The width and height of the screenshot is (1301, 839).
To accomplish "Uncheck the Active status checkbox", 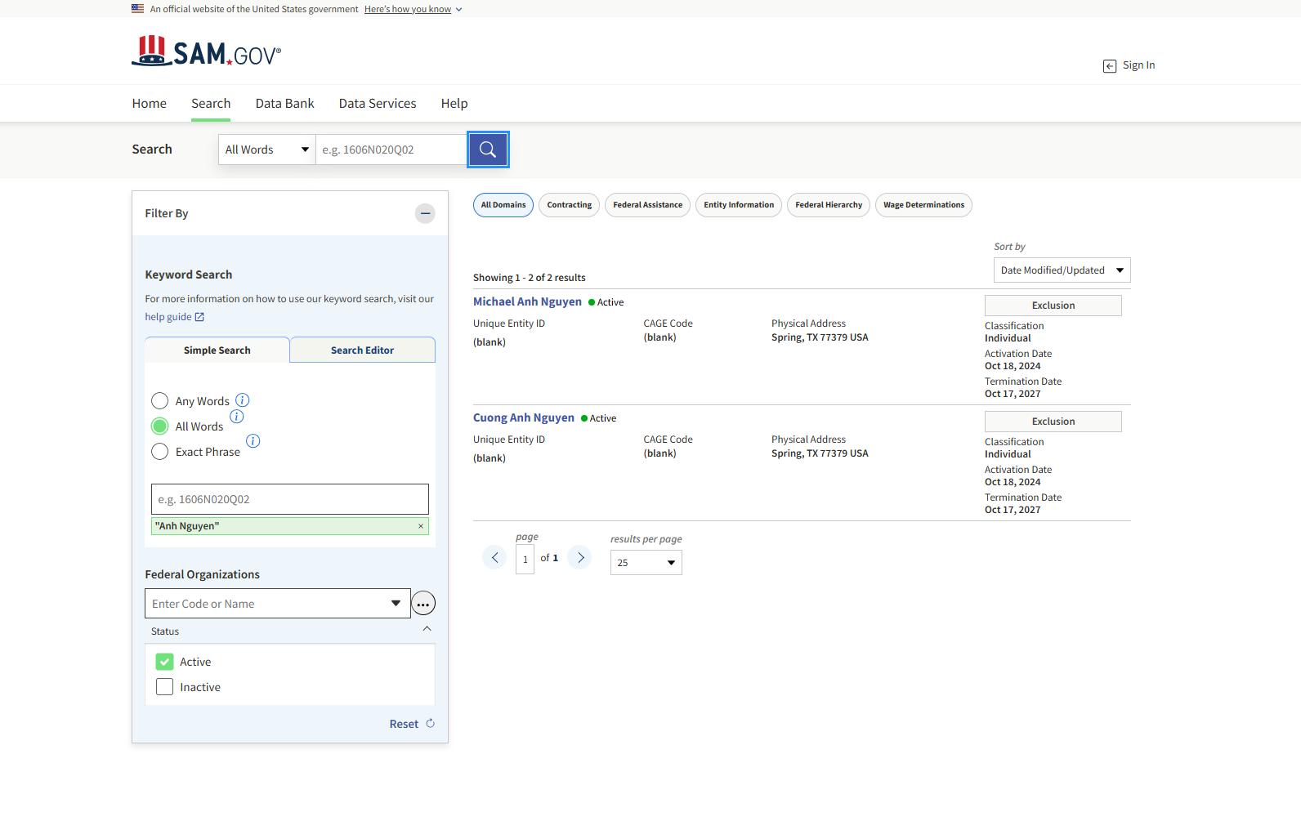I will point(165,662).
